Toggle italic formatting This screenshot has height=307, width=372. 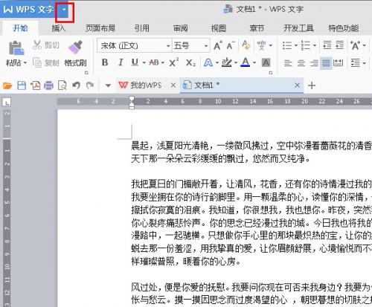click(x=121, y=62)
